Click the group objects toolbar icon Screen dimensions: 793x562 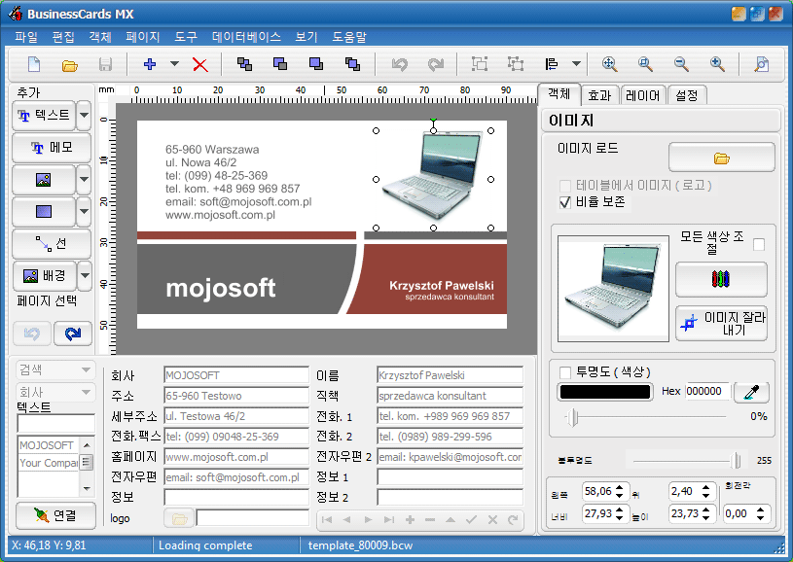[x=480, y=64]
